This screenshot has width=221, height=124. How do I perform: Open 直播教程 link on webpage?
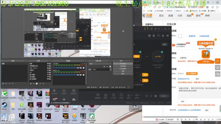(x=192, y=36)
